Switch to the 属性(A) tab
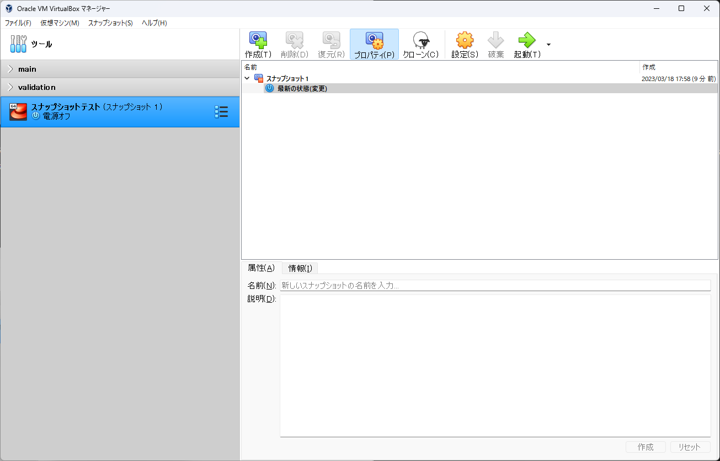The image size is (720, 461). click(262, 267)
